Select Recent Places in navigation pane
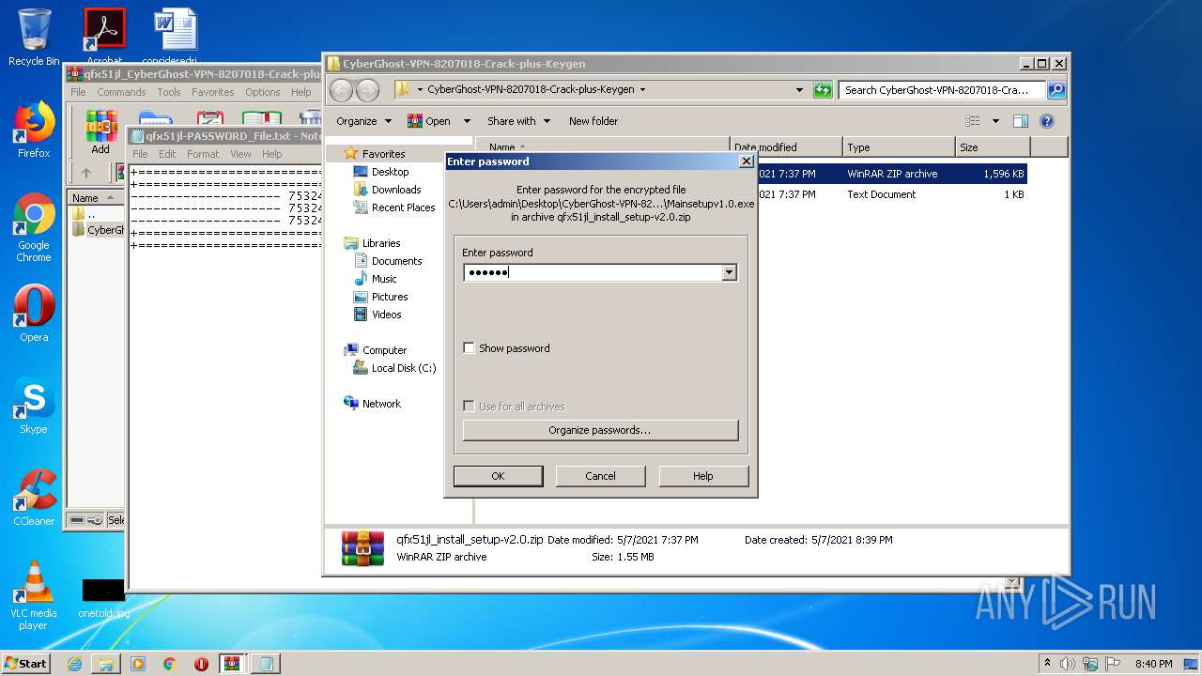Screen dimensions: 1202x676 click(403, 207)
